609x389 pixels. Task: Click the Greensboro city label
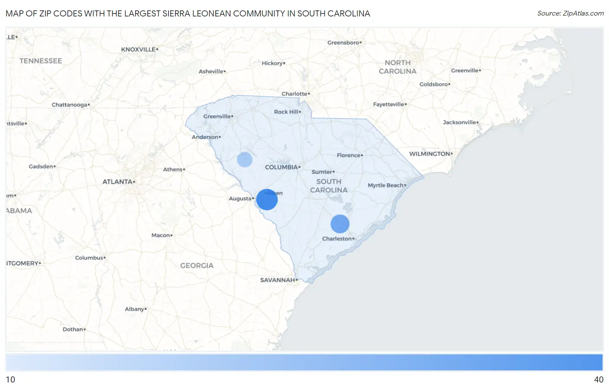pos(343,43)
